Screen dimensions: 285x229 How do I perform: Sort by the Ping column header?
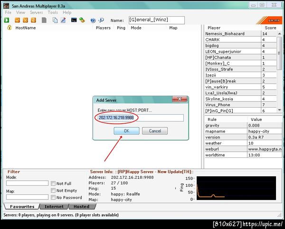point(121,28)
